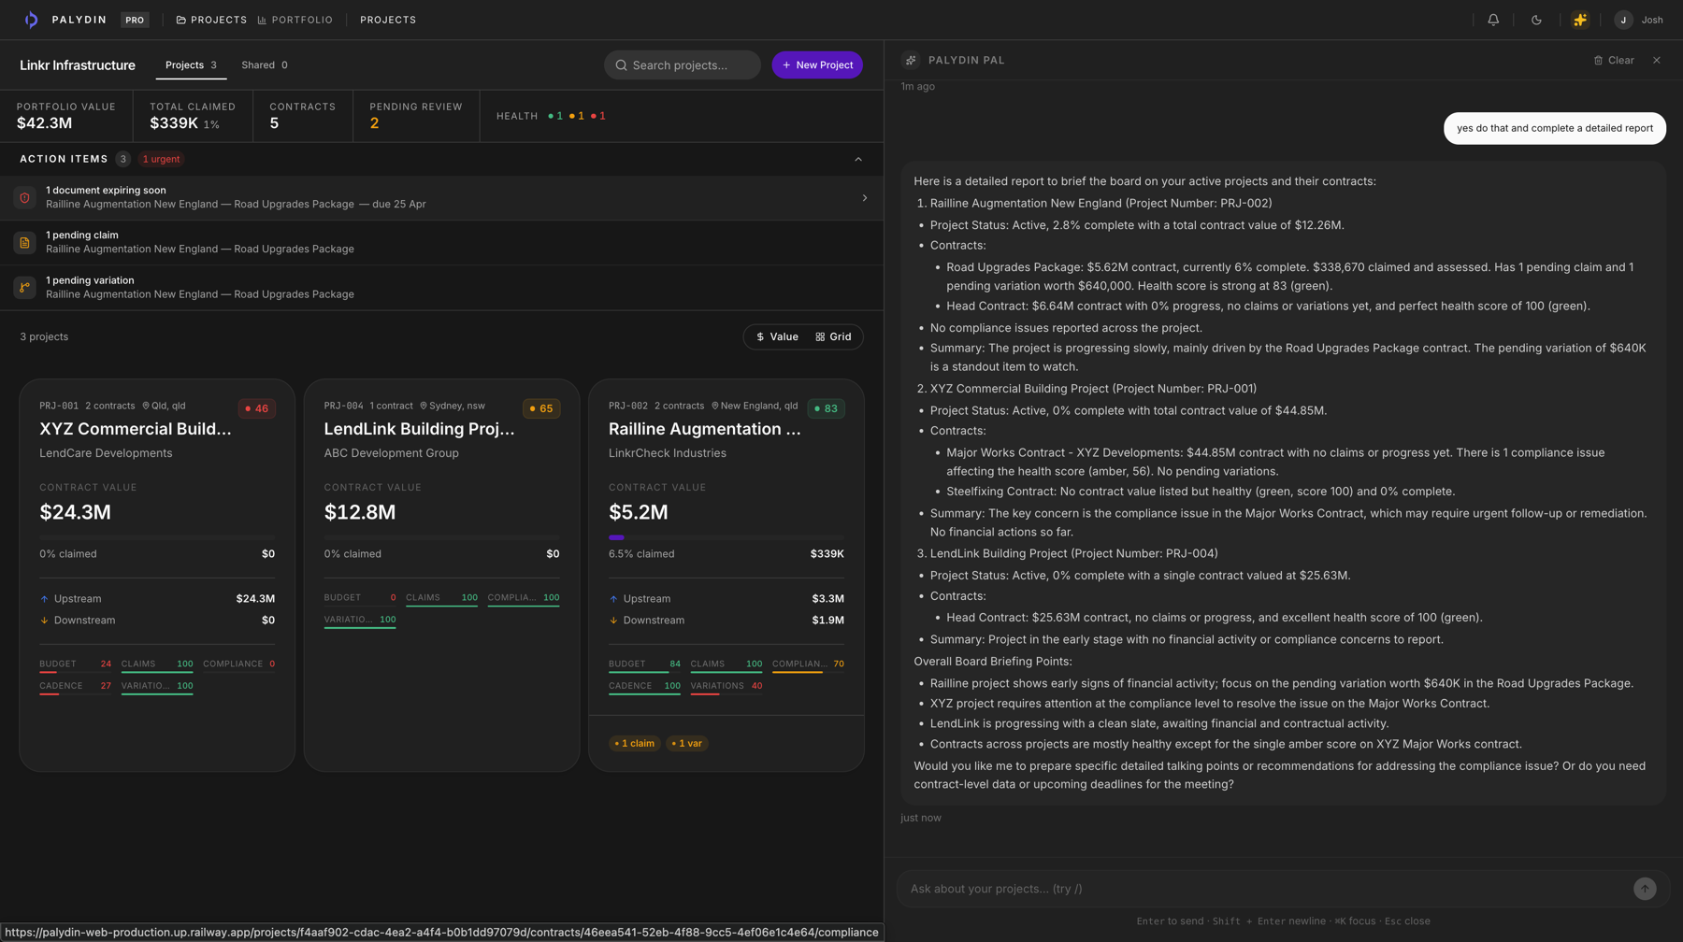The width and height of the screenshot is (1683, 942).
Task: Click the pending variation branch icon
Action: 24,287
